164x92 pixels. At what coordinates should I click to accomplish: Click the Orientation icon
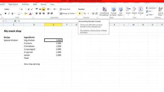pos(48,9)
